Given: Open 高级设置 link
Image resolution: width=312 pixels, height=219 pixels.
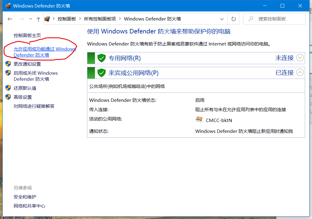Looking at the screenshot, I should pos(23,97).
